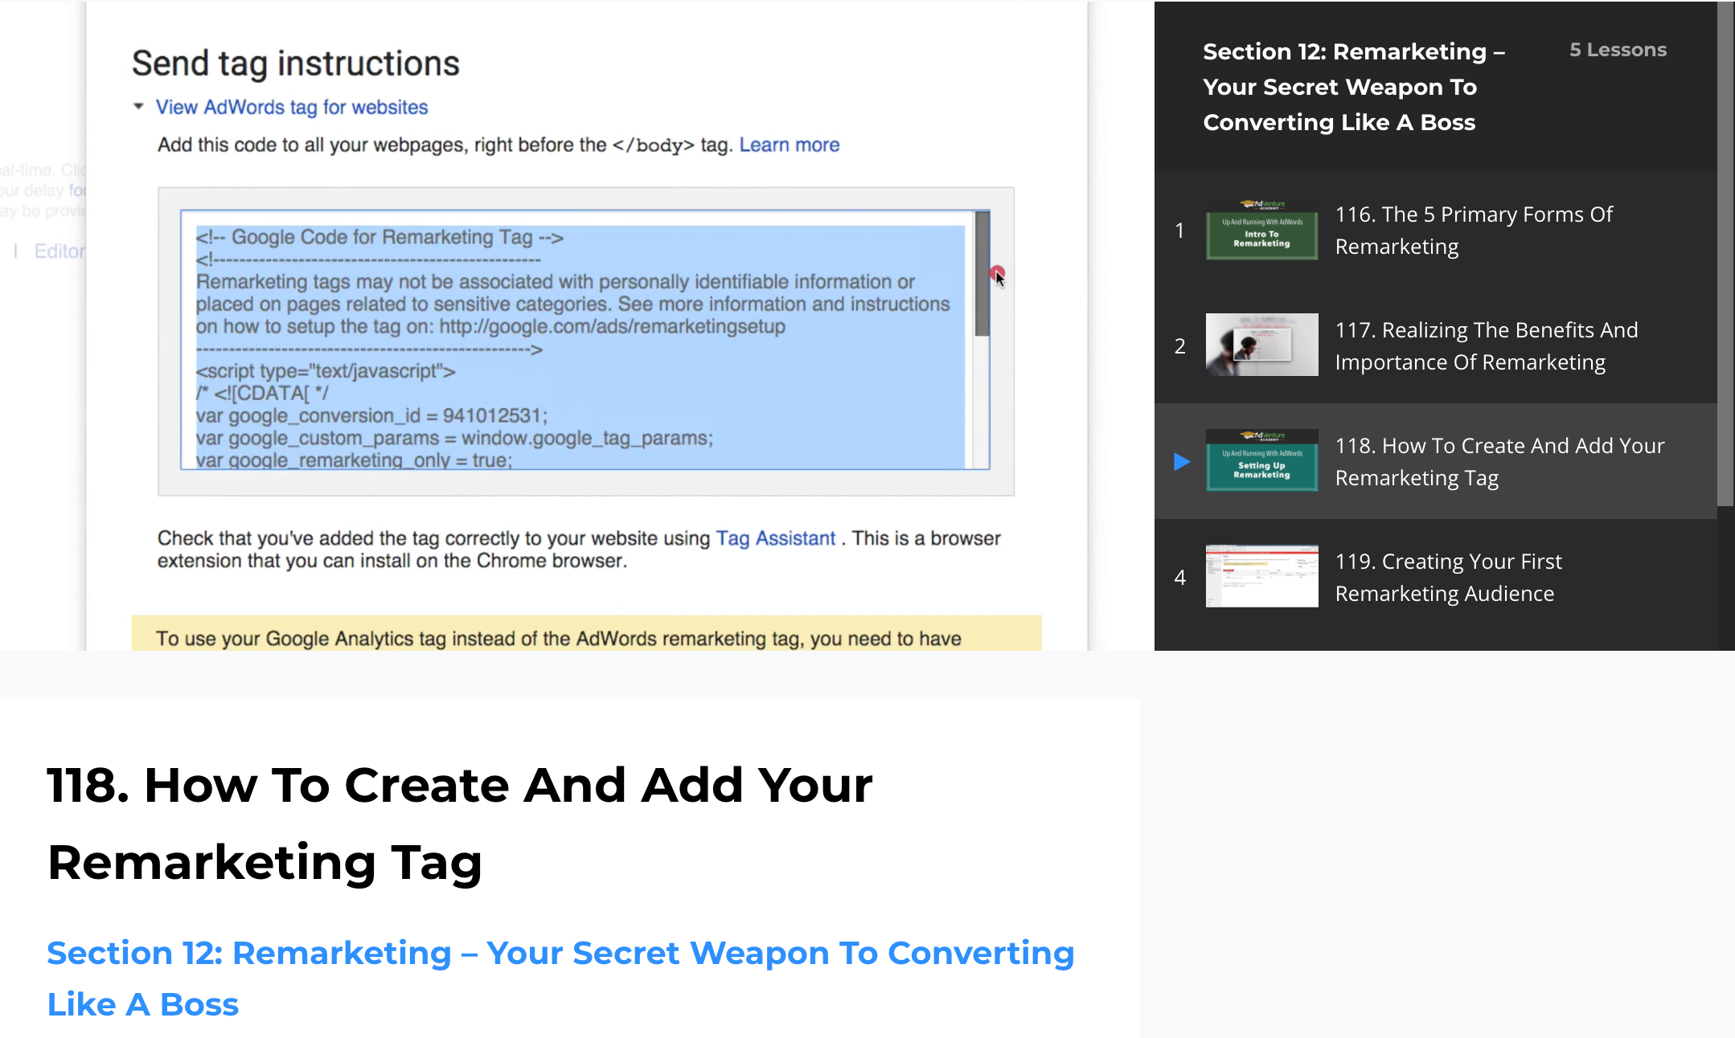Click the code box scrollbar handle

pyautogui.click(x=982, y=273)
